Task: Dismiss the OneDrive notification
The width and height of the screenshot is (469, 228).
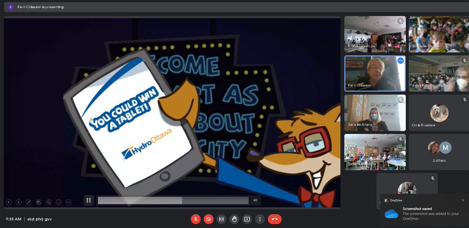Action: (463, 200)
